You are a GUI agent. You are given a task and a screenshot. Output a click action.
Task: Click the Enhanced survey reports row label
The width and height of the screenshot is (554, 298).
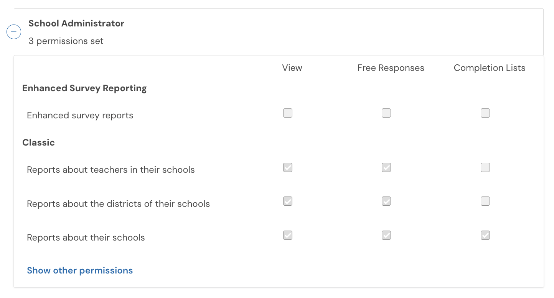(x=80, y=115)
